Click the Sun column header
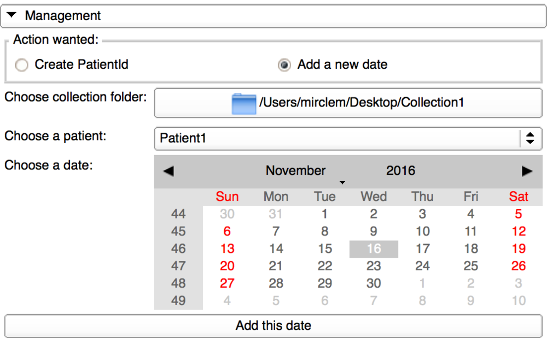This screenshot has width=547, height=344. coord(227,197)
